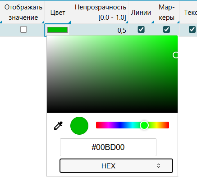The width and height of the screenshot is (197, 185).
Task: Select the opacity cell showing 0,5
Action: 100,30
